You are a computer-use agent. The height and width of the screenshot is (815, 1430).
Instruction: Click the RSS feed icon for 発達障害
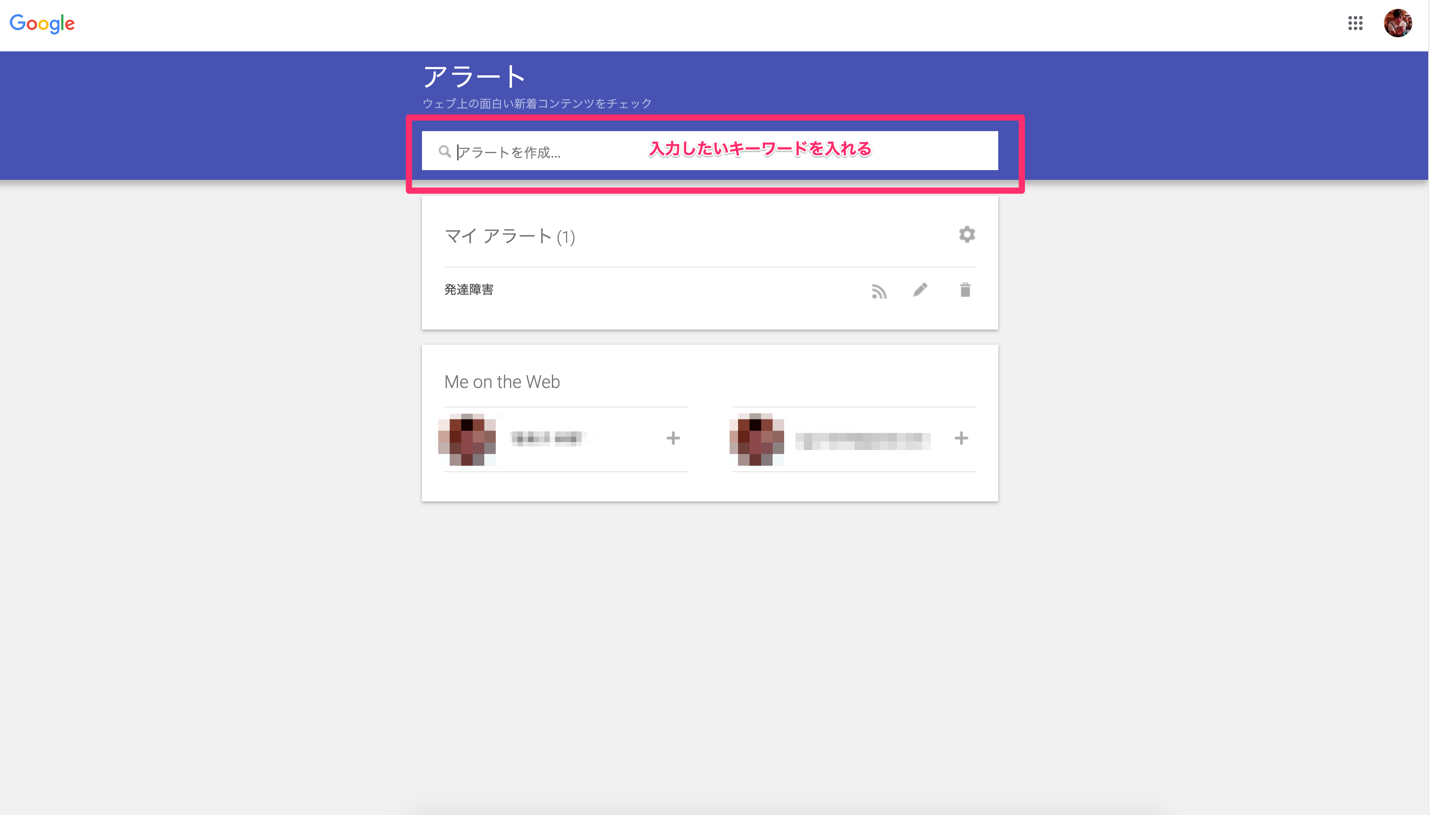[x=879, y=291]
